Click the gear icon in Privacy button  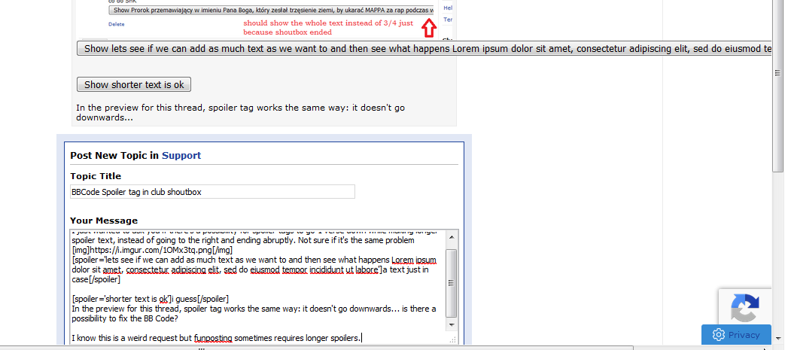click(719, 335)
